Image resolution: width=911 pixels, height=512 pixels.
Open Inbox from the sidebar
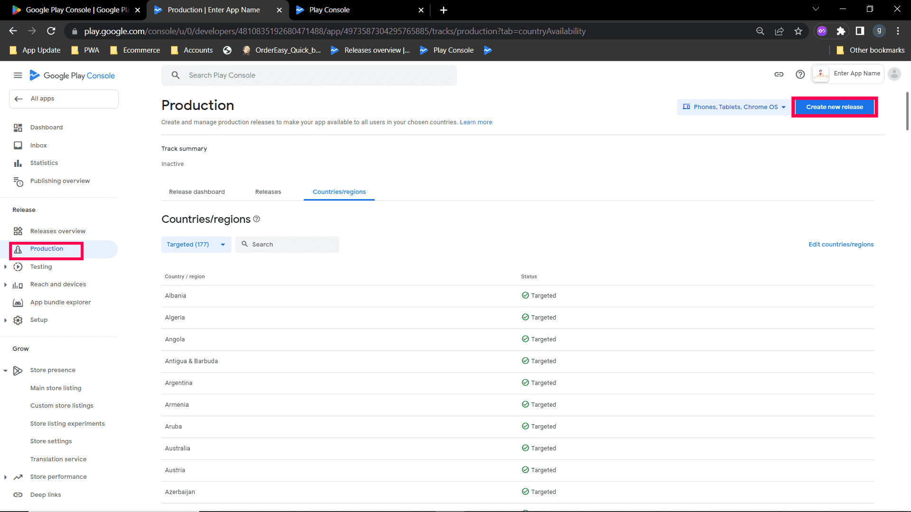tap(38, 146)
